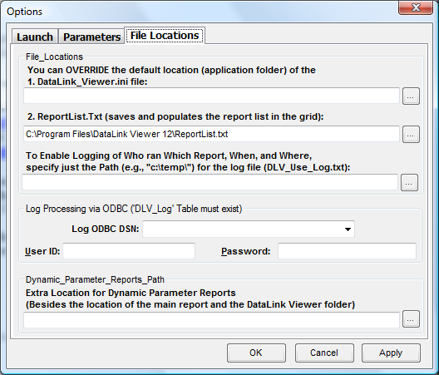The height and width of the screenshot is (375, 439).
Task: Close the Options window
Action: (416, 7)
